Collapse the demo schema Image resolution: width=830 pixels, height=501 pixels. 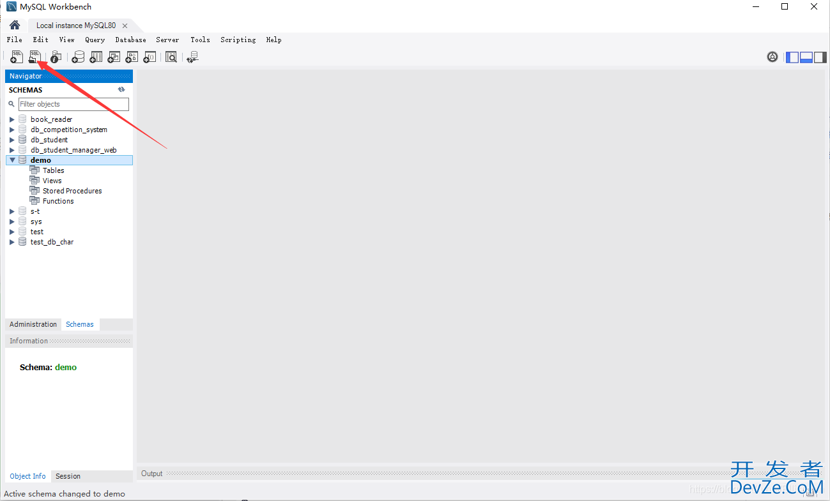coord(12,160)
